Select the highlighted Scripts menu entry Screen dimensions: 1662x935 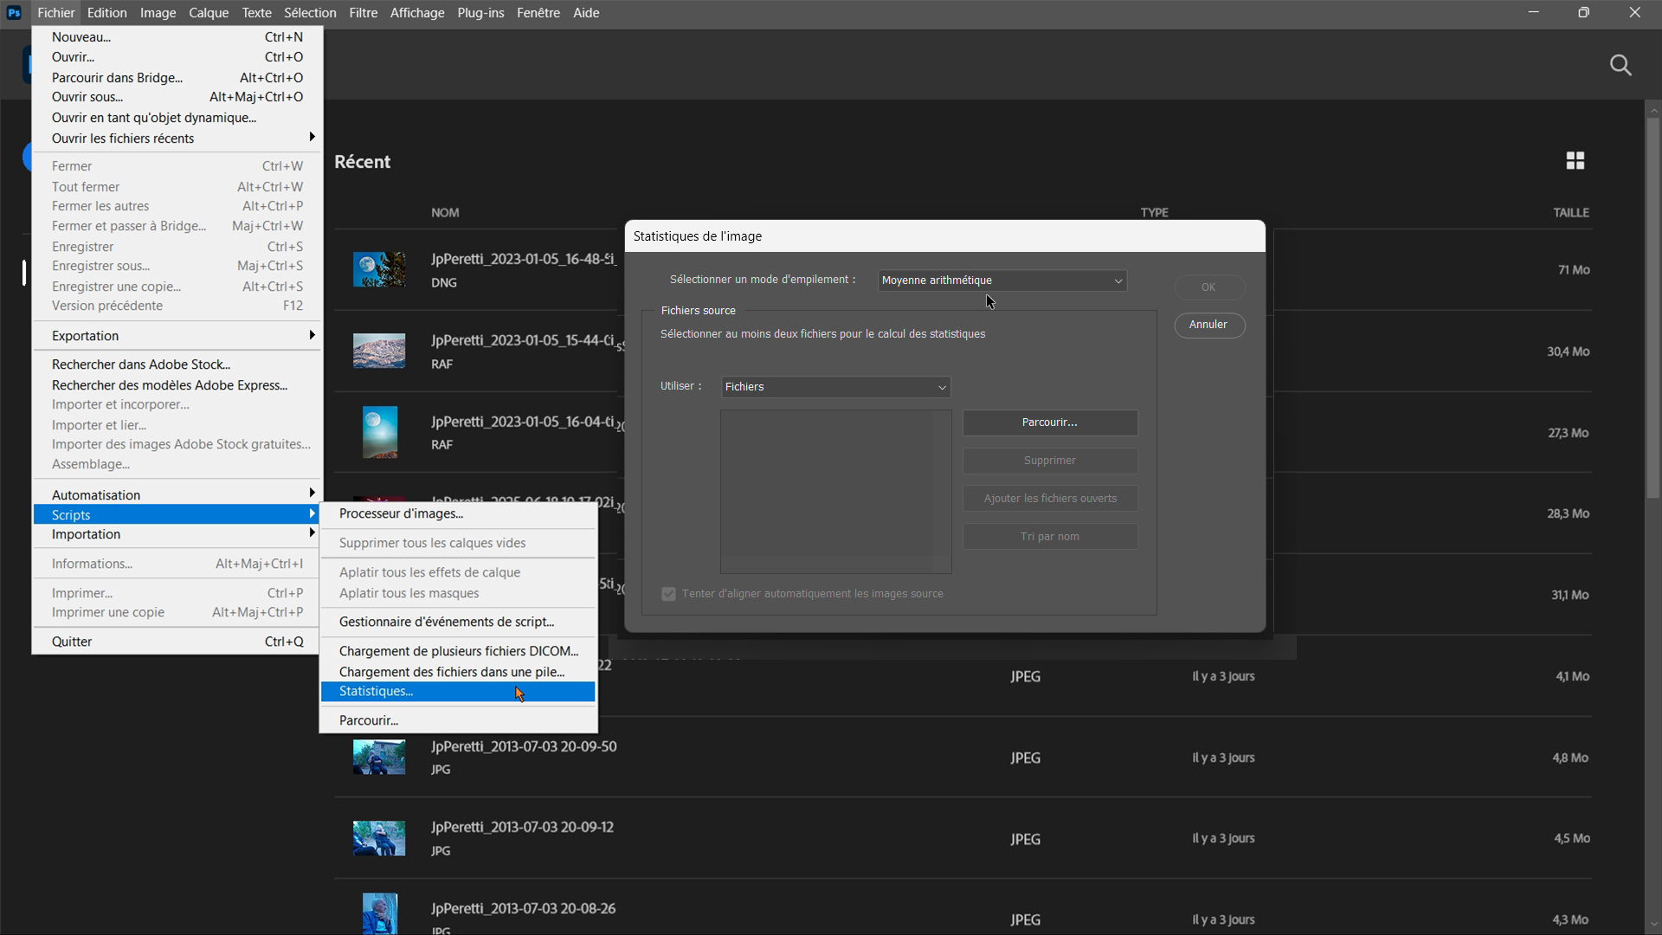(x=177, y=515)
